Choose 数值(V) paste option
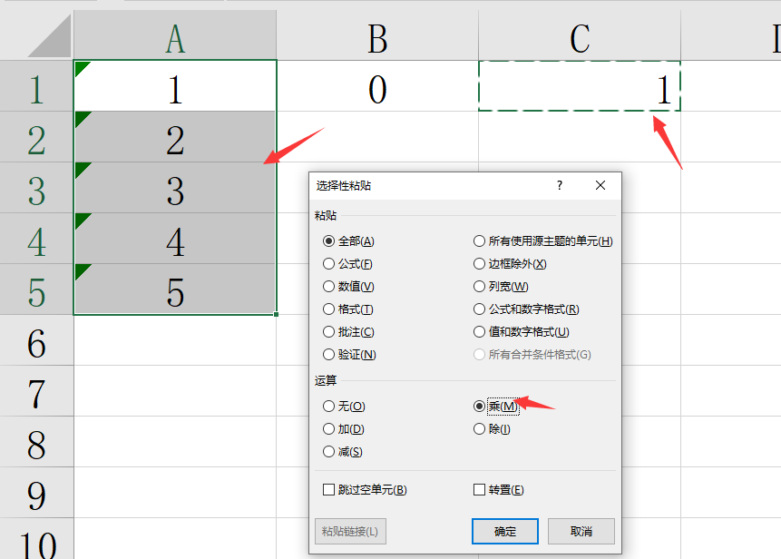Screen dimensions: 781x559 [348, 287]
